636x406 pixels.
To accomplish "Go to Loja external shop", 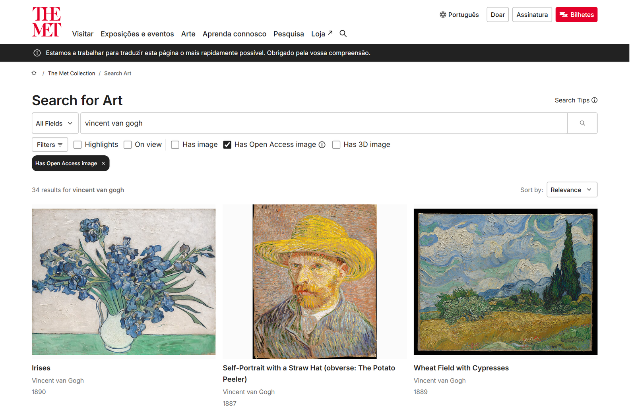I will 322,34.
